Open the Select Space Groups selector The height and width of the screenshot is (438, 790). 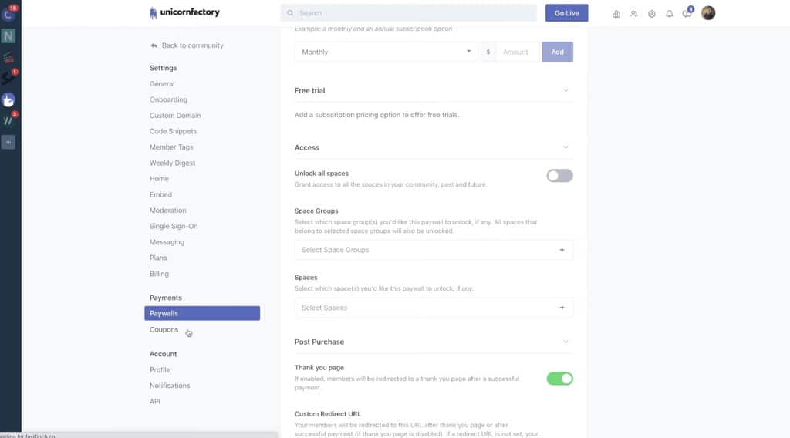(x=434, y=250)
